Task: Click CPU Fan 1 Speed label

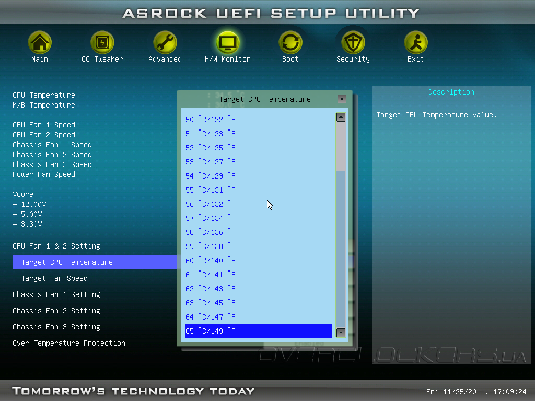Action: [44, 125]
